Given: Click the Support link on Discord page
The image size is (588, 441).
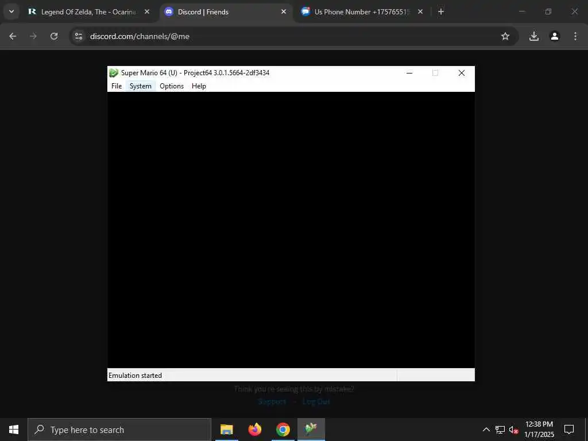Looking at the screenshot, I should pyautogui.click(x=272, y=401).
